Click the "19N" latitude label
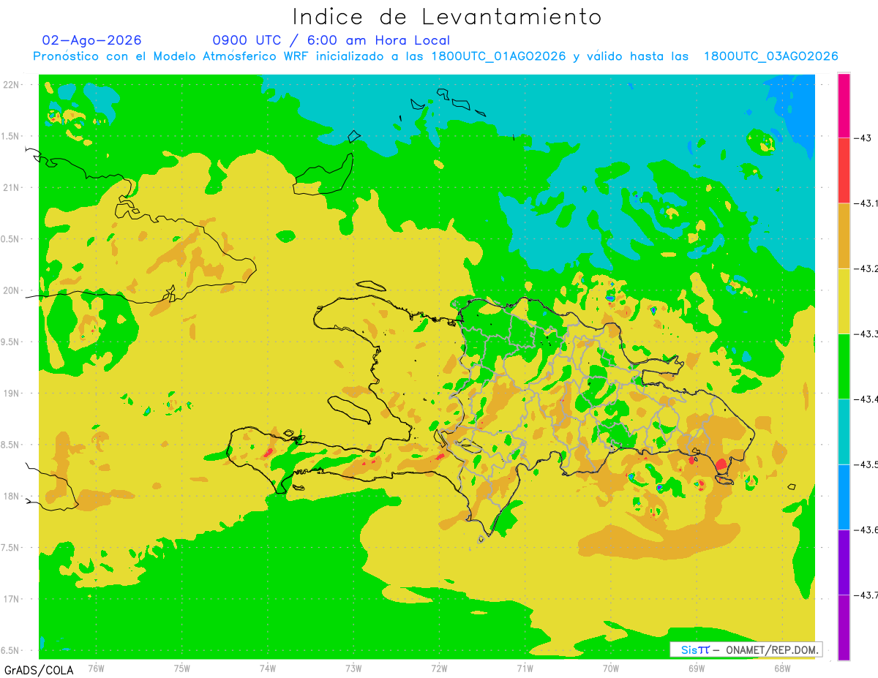 [x=10, y=393]
